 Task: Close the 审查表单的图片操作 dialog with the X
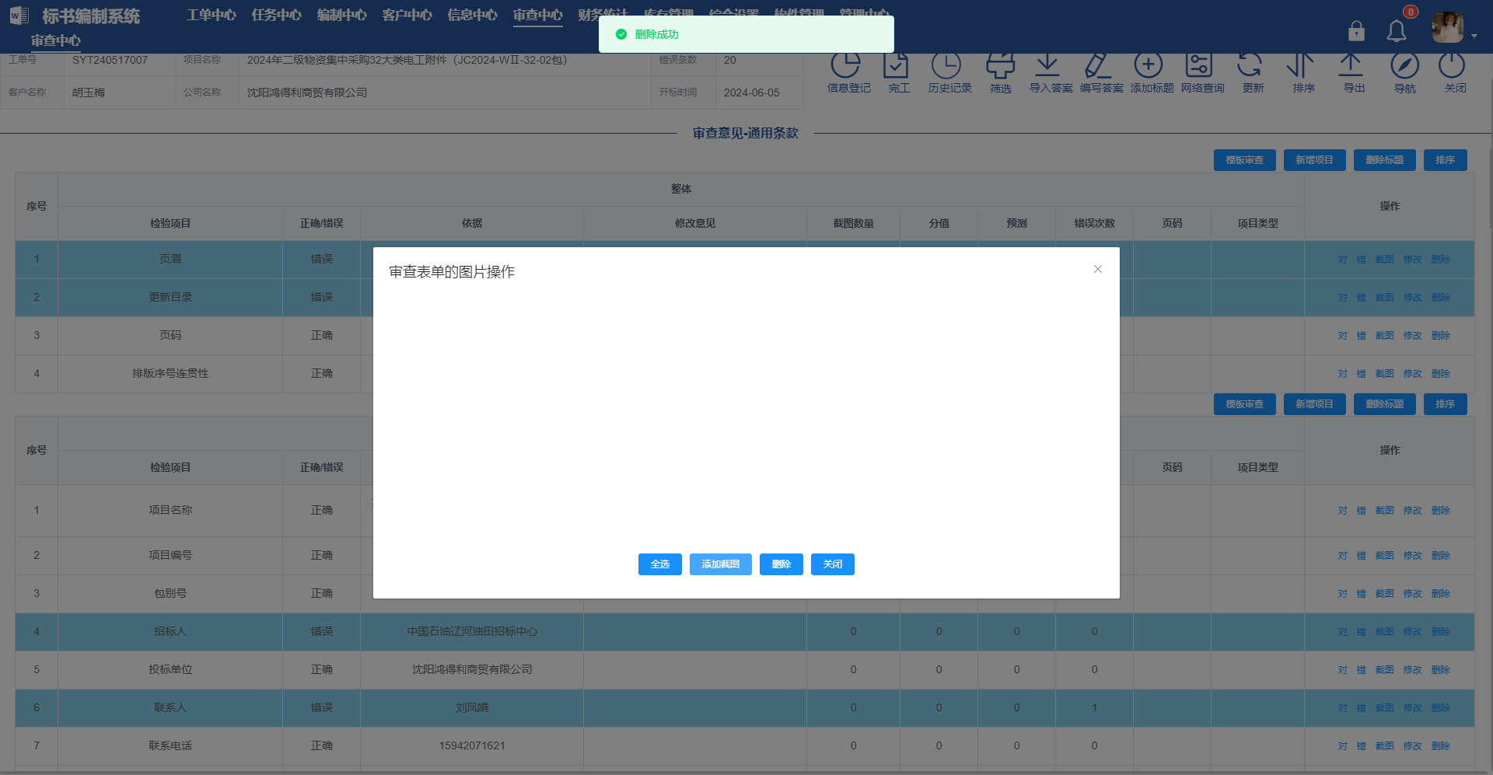point(1098,269)
